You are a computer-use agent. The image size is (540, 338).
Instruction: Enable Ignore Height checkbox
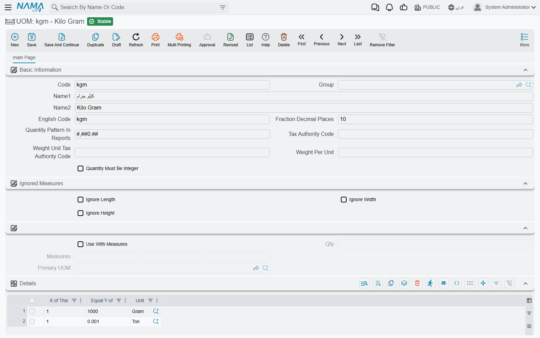pos(80,213)
